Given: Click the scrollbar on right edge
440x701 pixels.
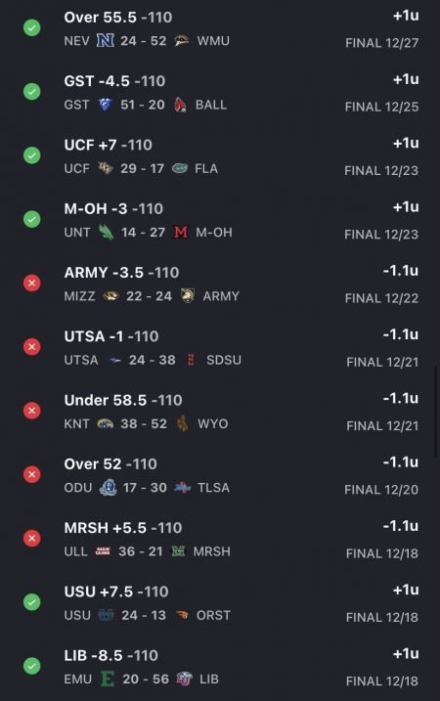Looking at the screenshot, I should [x=436, y=412].
